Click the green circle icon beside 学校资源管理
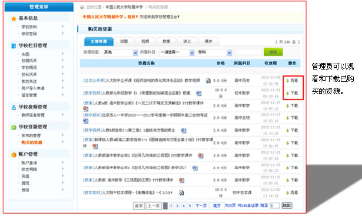Screen dimensions: 362x218 14,127
